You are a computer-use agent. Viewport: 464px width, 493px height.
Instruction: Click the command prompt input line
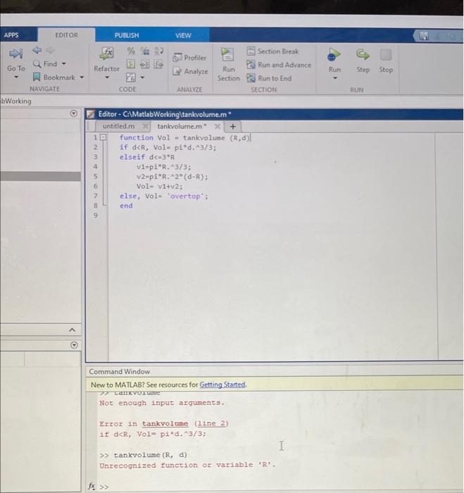click(x=280, y=487)
